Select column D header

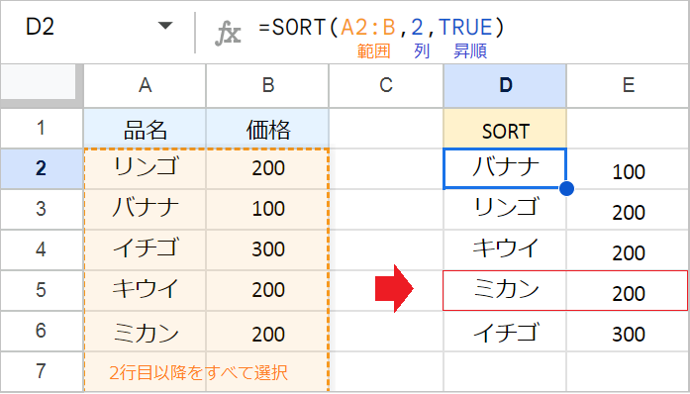click(x=505, y=85)
